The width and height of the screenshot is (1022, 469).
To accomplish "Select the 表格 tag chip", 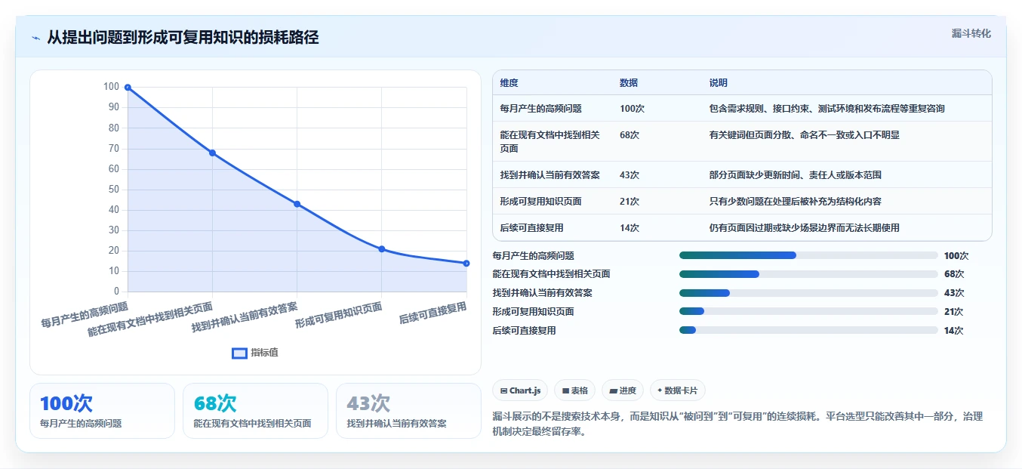I will tap(574, 390).
